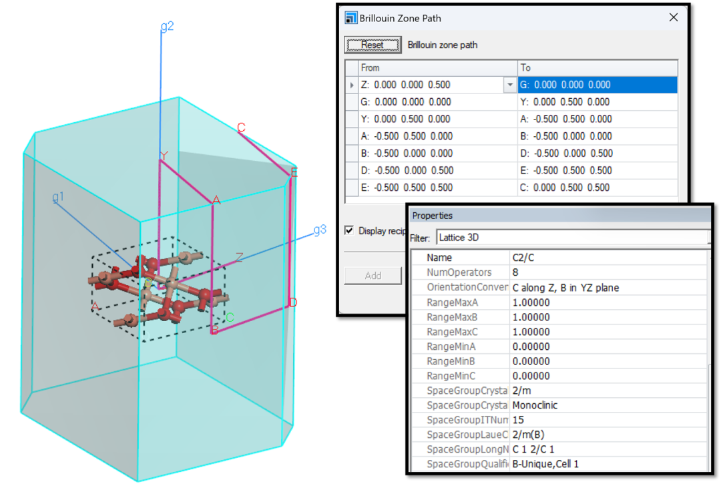This screenshot has height=496, width=721.
Task: Click the Laue class value 2/m(B)
Action: click(608, 435)
